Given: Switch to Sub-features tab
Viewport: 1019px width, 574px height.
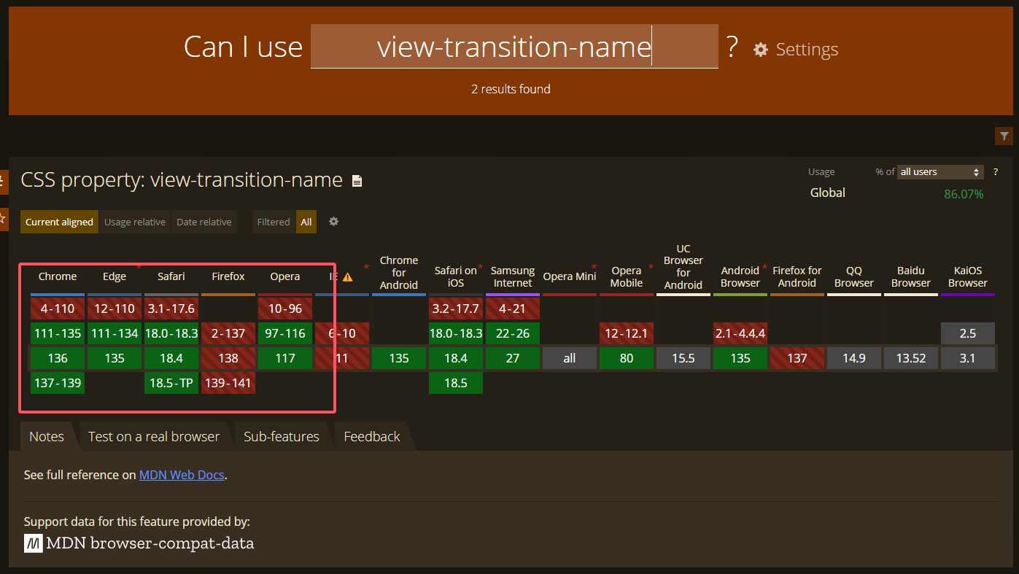Looking at the screenshot, I should click(x=282, y=437).
